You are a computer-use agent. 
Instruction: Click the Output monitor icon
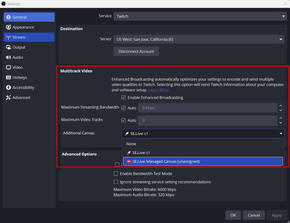(x=8, y=48)
